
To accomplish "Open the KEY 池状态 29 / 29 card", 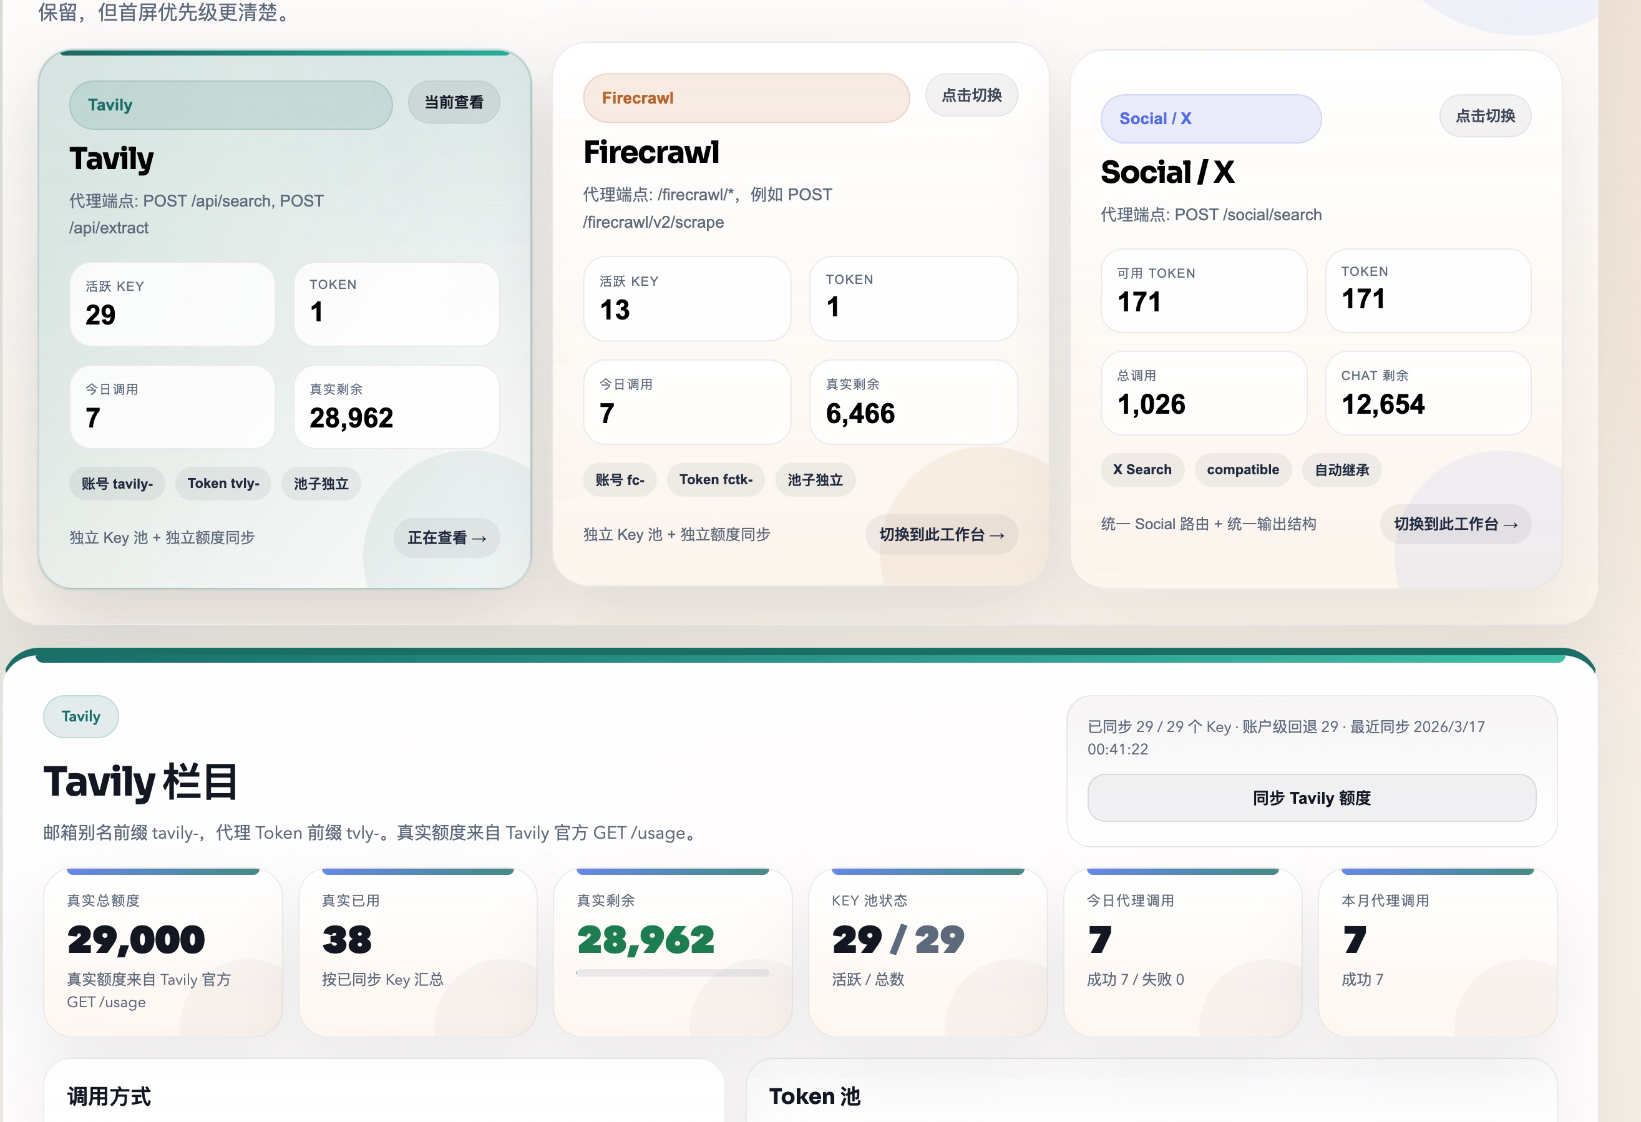I will point(927,951).
